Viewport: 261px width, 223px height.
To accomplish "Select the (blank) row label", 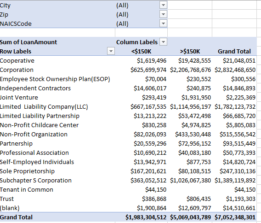I will click(x=10, y=208).
